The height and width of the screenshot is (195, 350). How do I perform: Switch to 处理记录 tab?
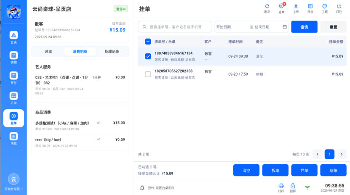(x=112, y=51)
